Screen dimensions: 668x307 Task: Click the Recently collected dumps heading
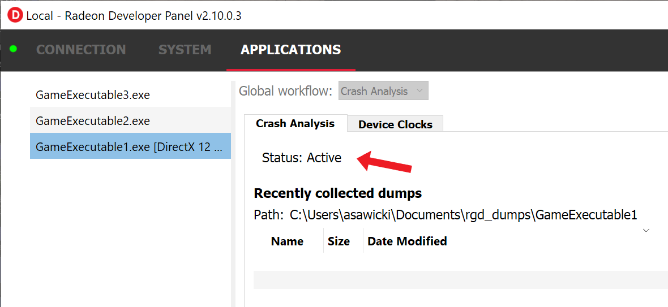tap(338, 193)
